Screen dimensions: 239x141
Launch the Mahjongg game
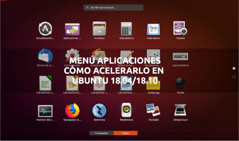(153, 84)
